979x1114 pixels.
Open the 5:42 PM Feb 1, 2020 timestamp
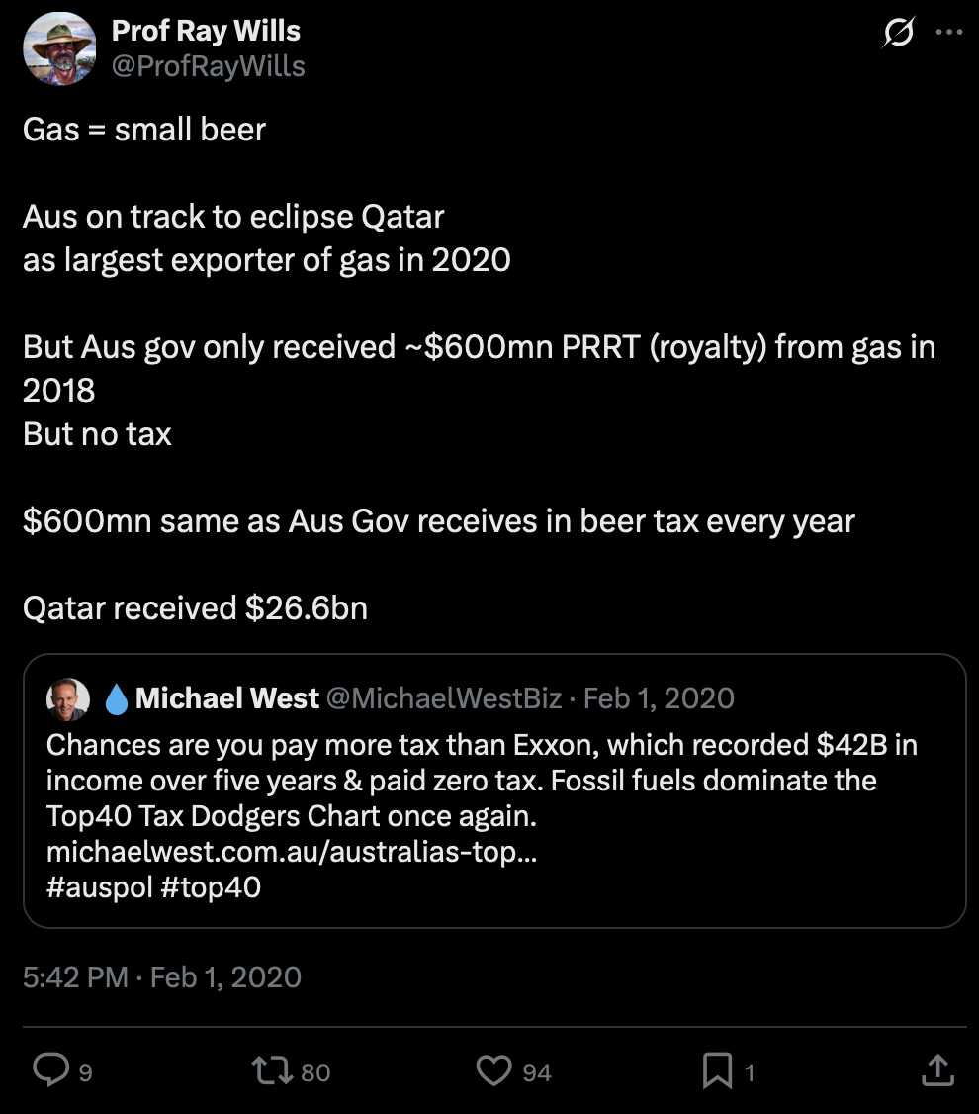pos(162,977)
